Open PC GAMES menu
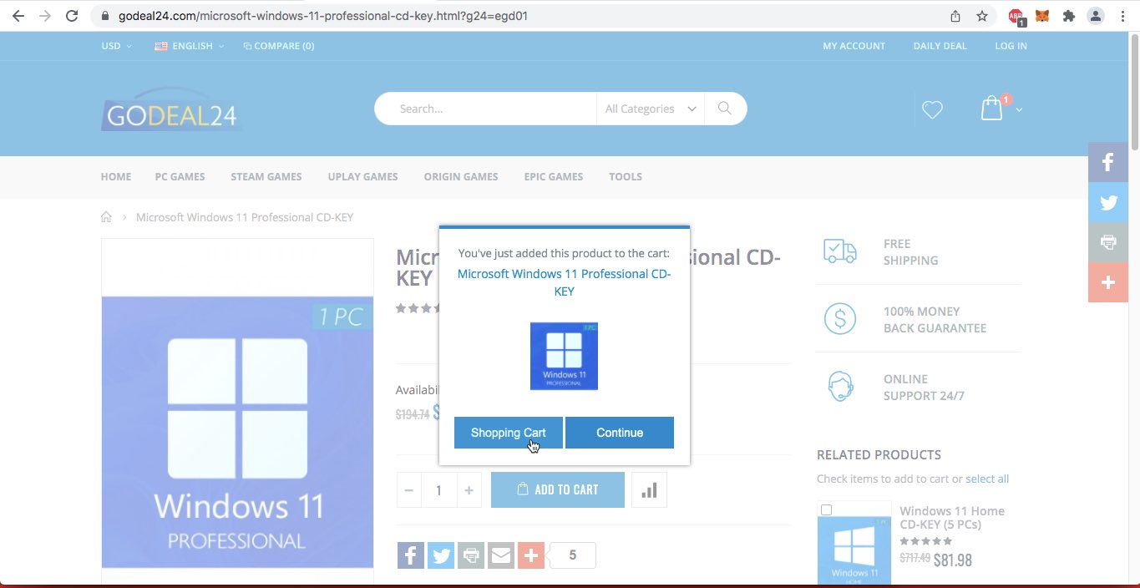This screenshot has width=1140, height=588. (180, 176)
